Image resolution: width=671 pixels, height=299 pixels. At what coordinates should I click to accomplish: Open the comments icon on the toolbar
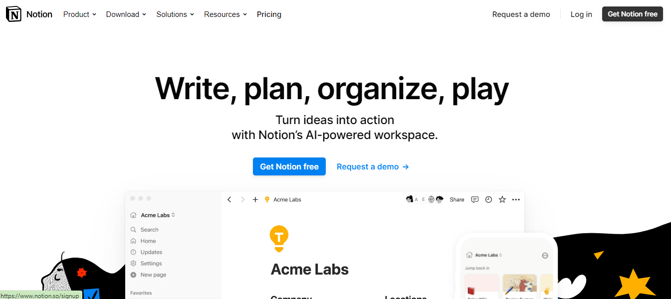point(474,199)
